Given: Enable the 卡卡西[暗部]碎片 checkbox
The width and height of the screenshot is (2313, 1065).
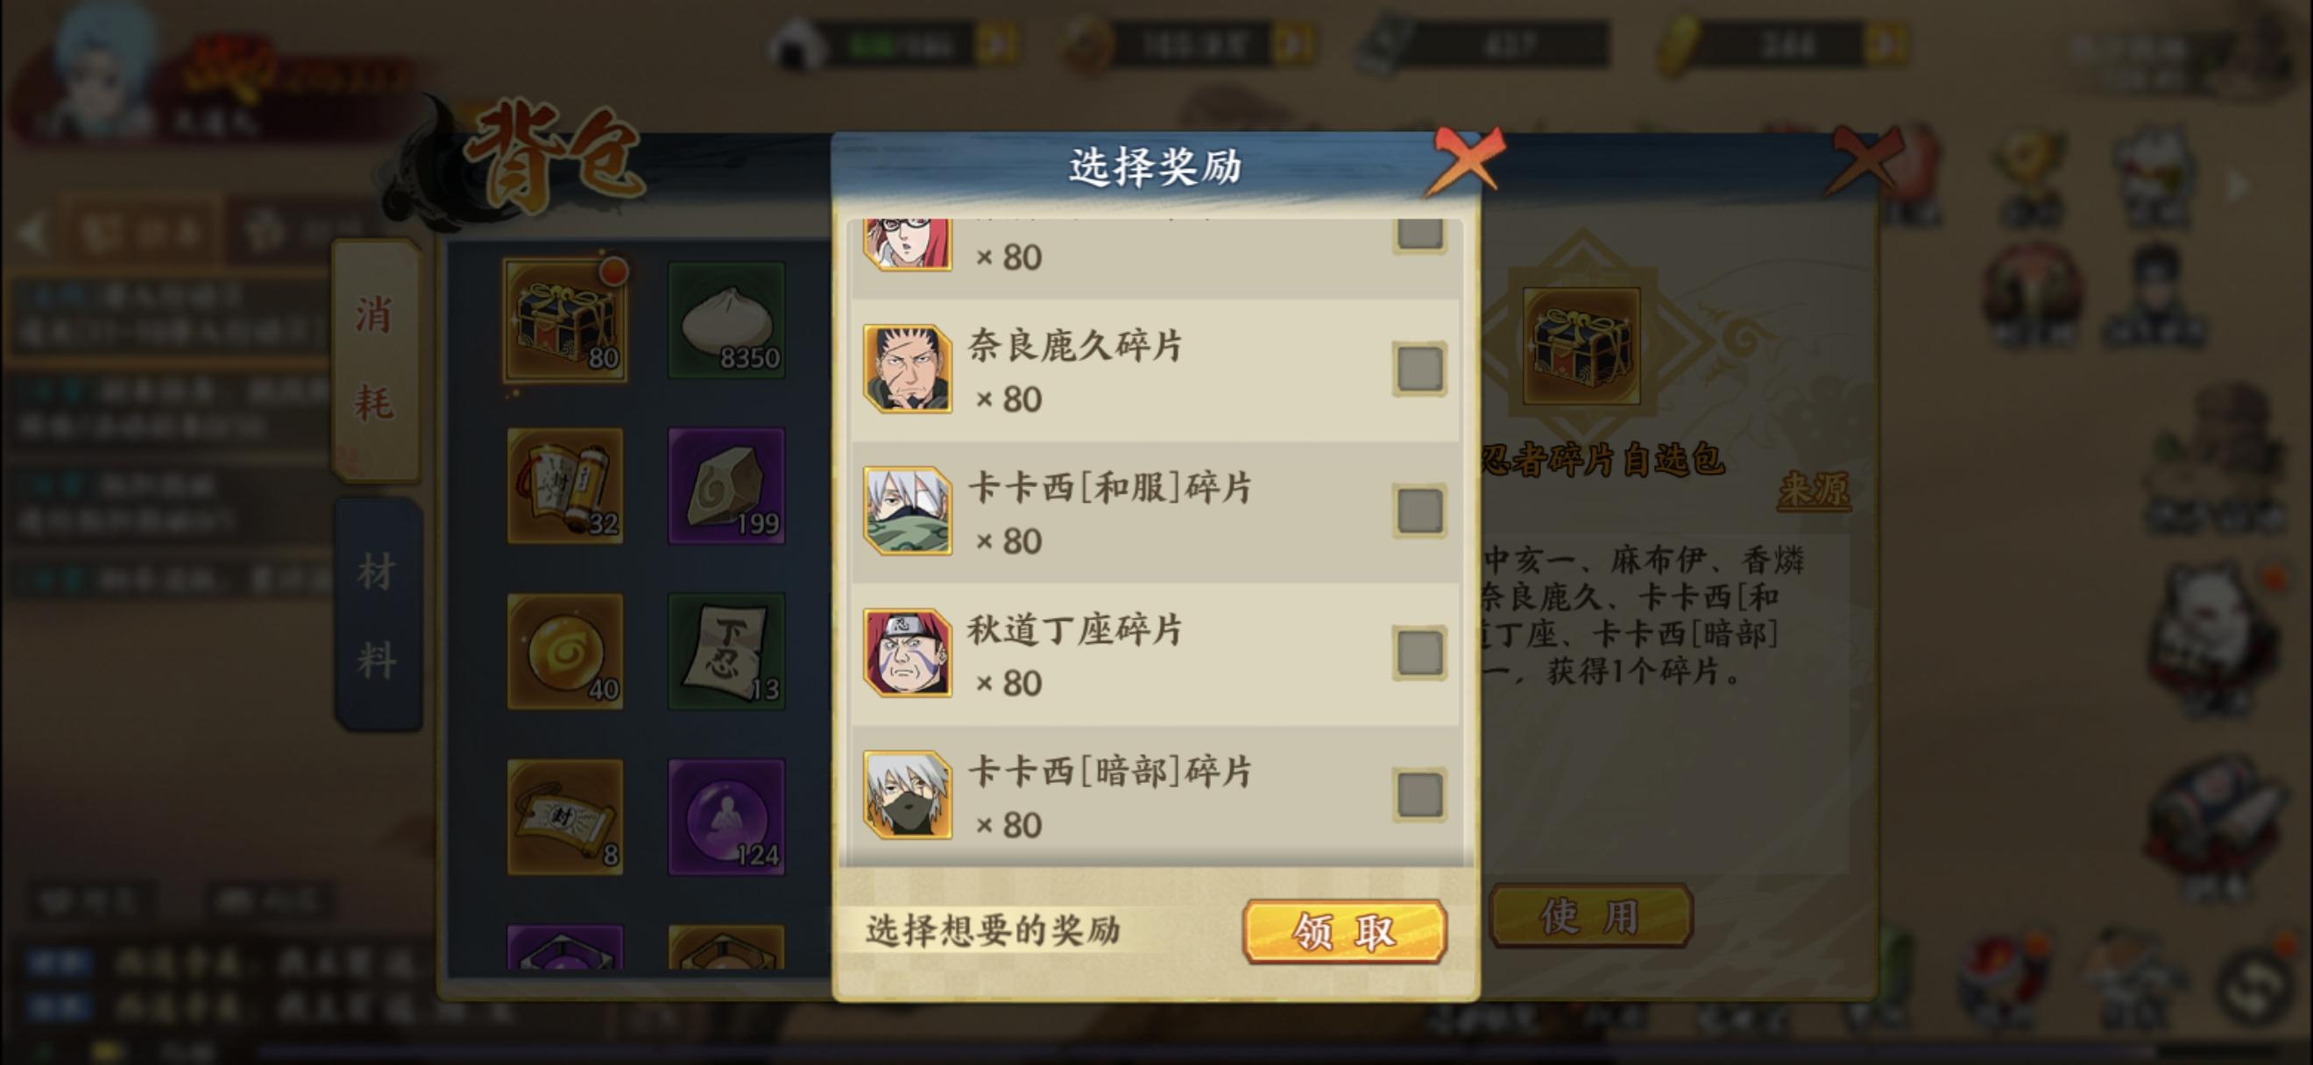Looking at the screenshot, I should point(1419,795).
